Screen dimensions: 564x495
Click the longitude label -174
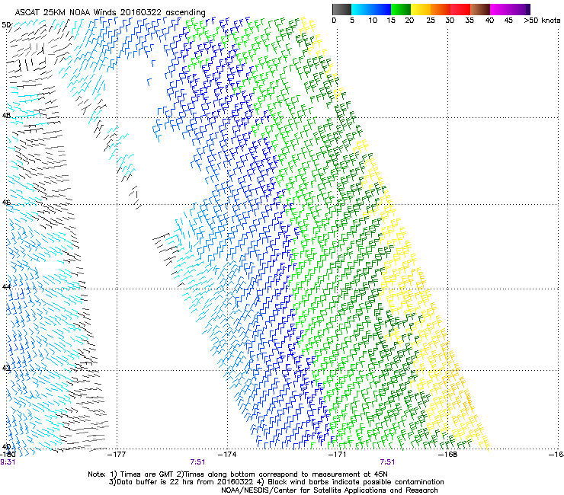[x=227, y=455]
